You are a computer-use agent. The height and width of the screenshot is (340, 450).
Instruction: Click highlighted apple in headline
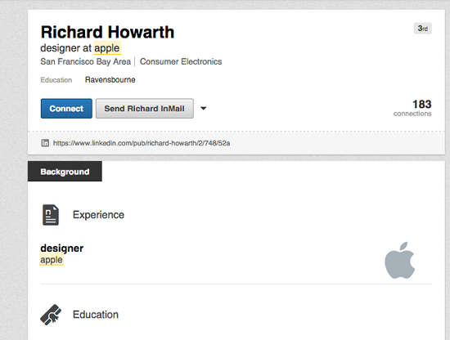click(x=107, y=48)
